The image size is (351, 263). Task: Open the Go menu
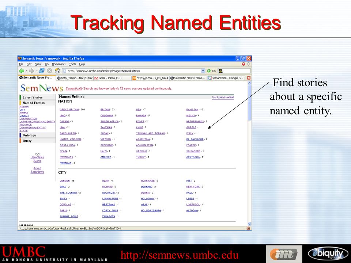point(46,64)
